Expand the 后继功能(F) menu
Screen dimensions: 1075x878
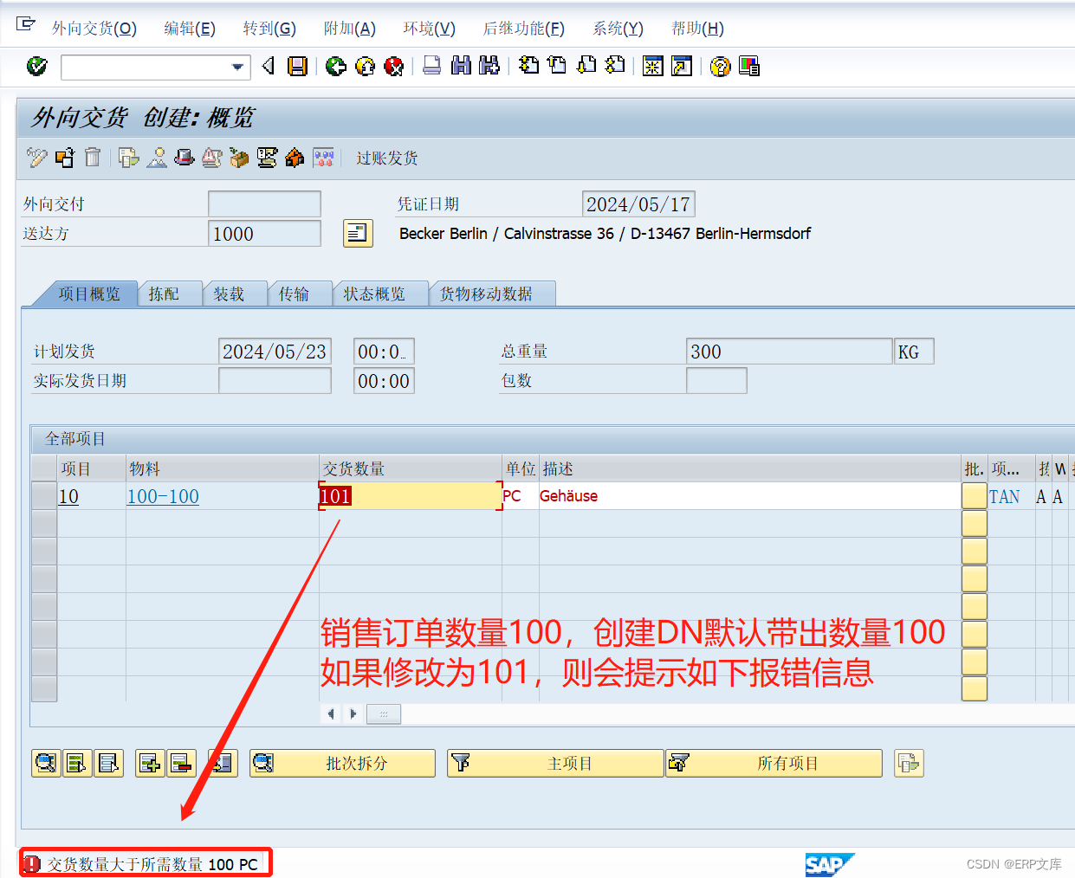(522, 28)
